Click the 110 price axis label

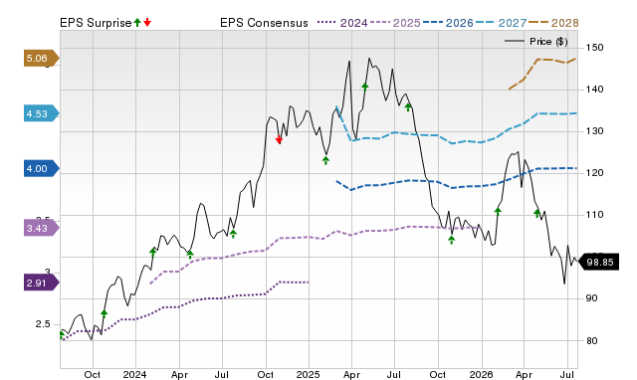pos(594,215)
